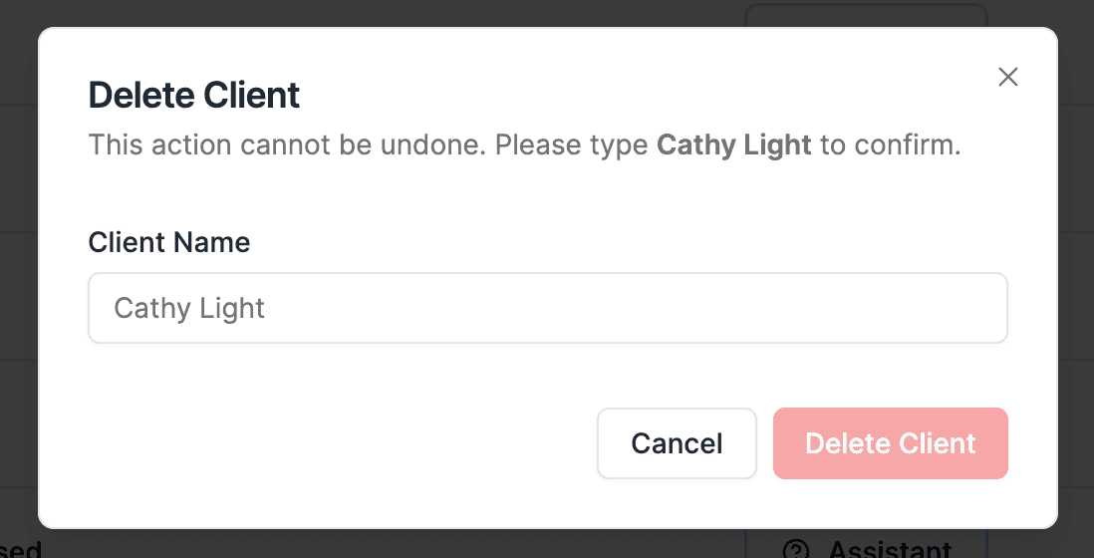Viewport: 1094px width, 558px height.
Task: Click the bold Cathy Light confirmation text
Action: pos(733,145)
